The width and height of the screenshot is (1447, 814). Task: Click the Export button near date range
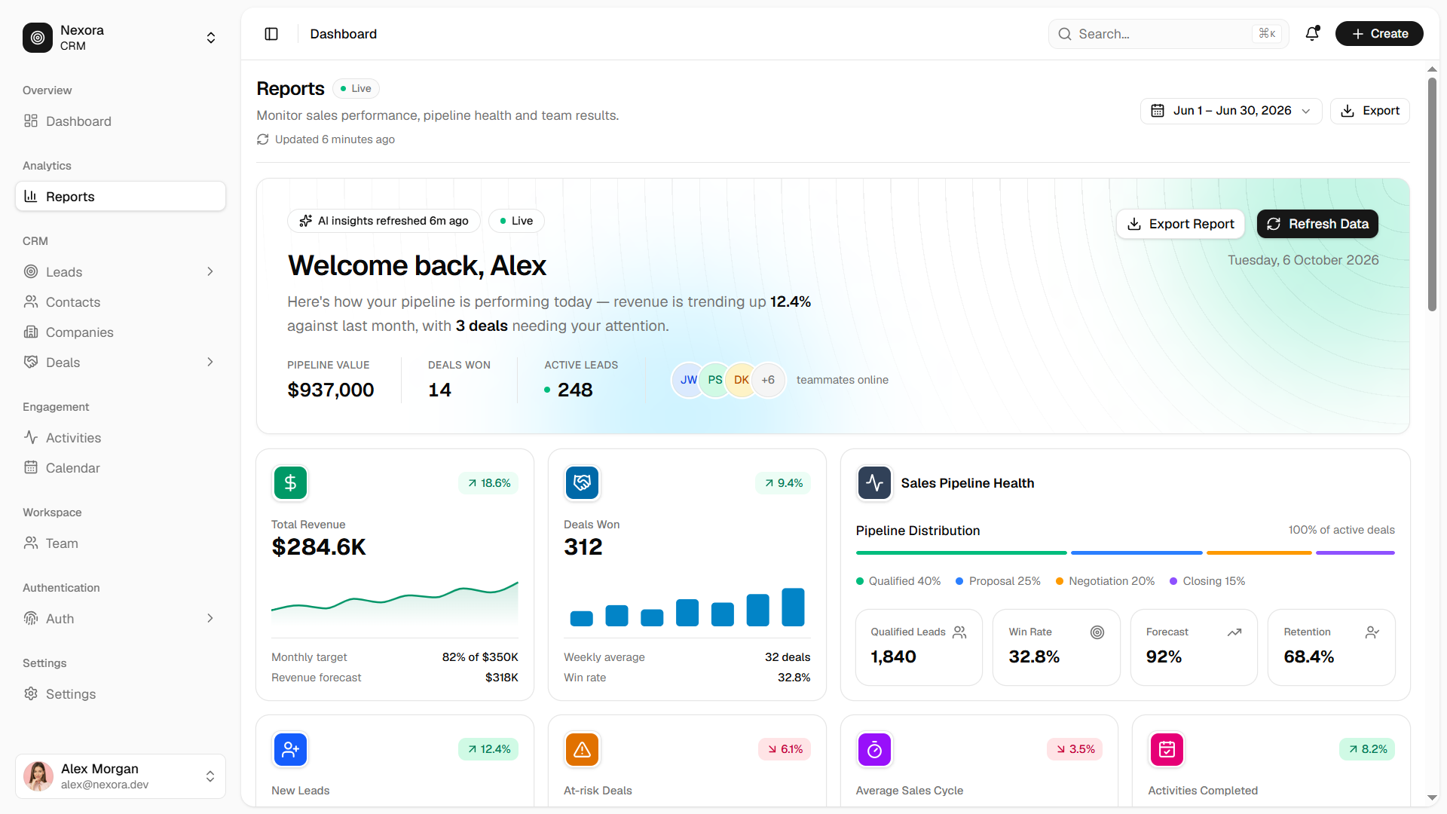click(1369, 111)
